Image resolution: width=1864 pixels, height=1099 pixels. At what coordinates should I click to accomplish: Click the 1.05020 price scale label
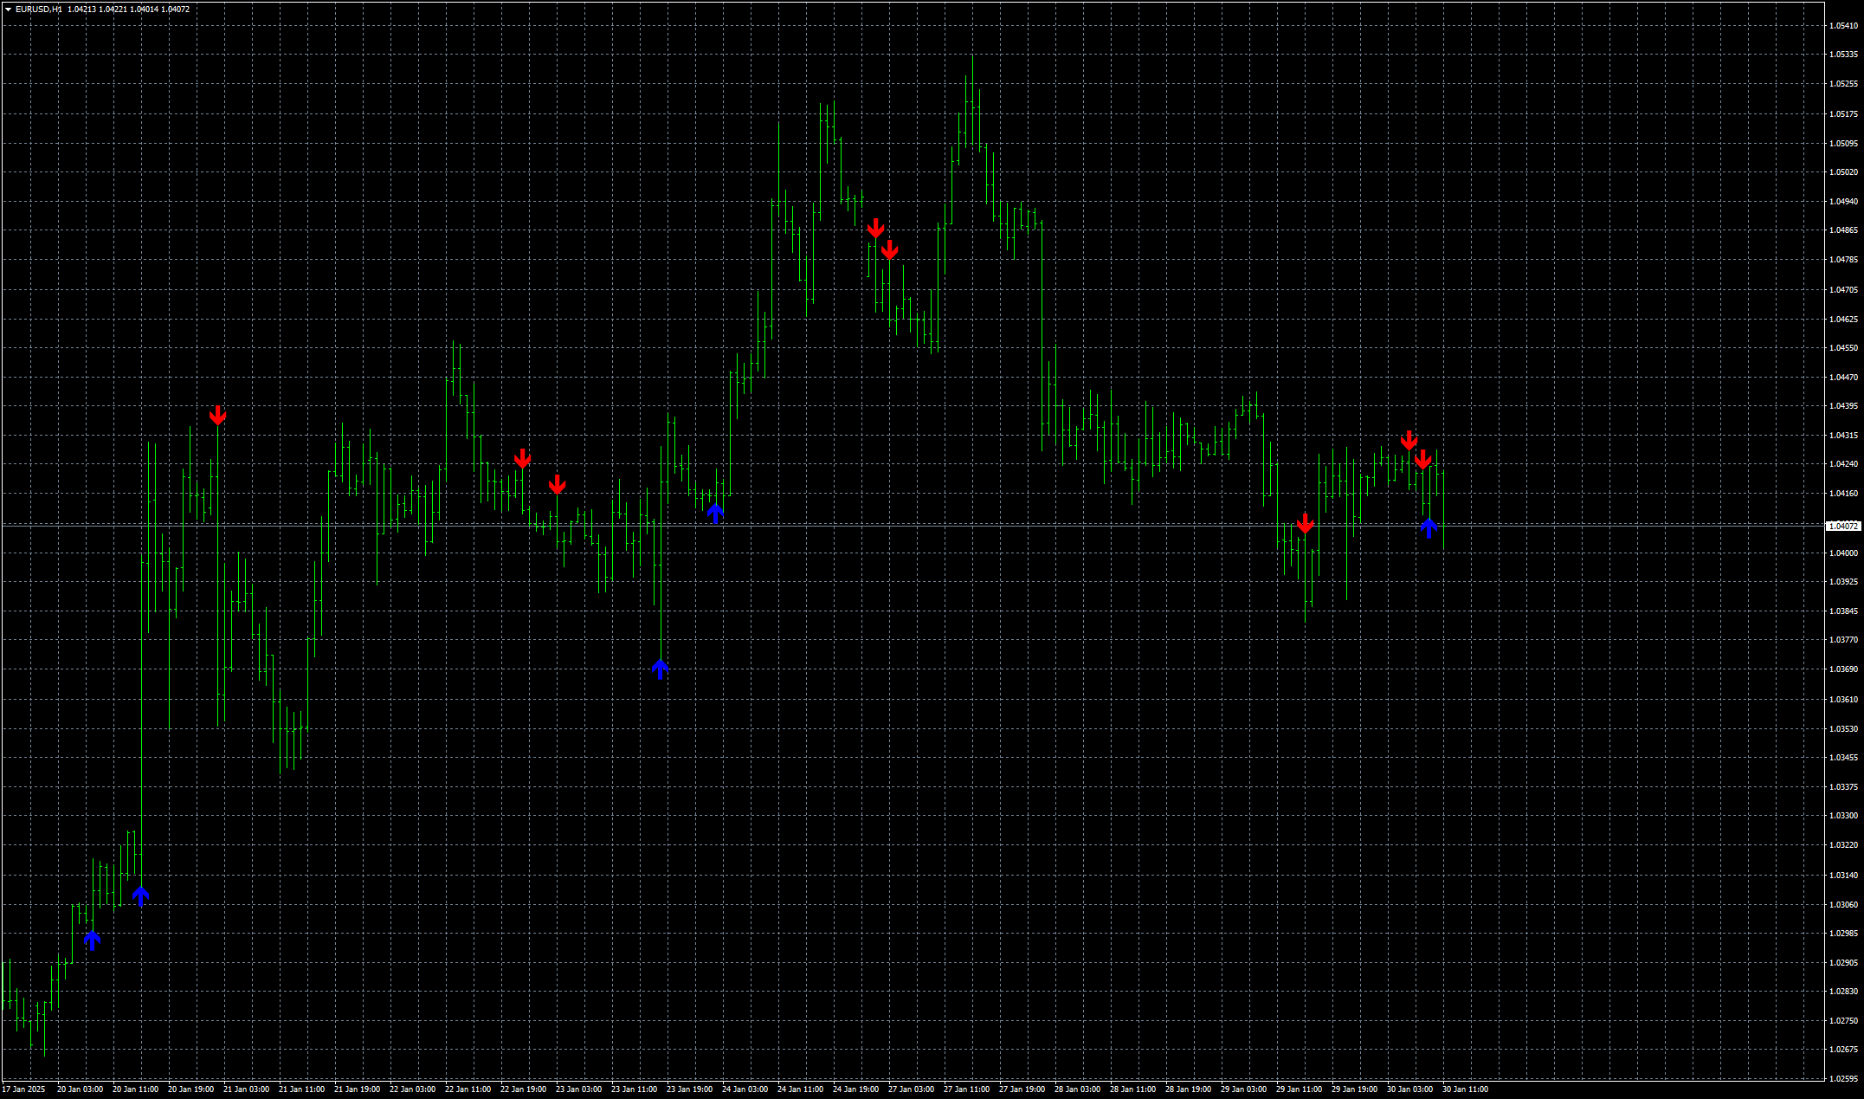(1843, 172)
